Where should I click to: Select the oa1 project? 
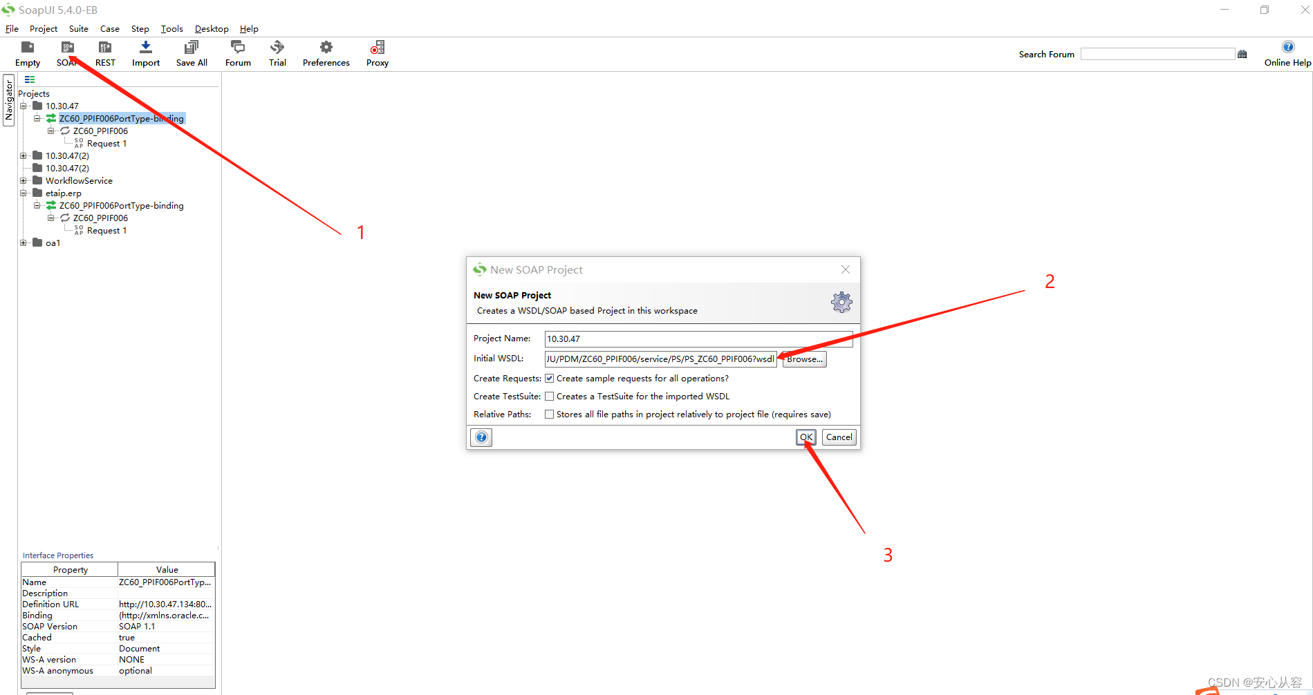click(x=53, y=243)
